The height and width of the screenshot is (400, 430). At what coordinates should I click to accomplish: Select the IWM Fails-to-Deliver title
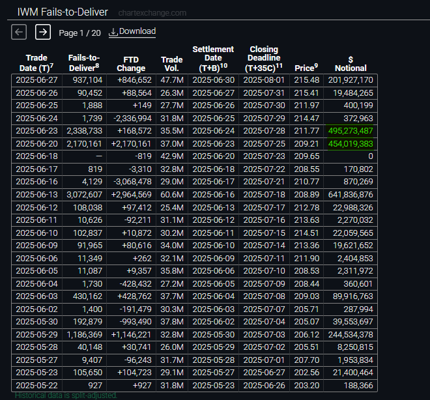pos(63,12)
